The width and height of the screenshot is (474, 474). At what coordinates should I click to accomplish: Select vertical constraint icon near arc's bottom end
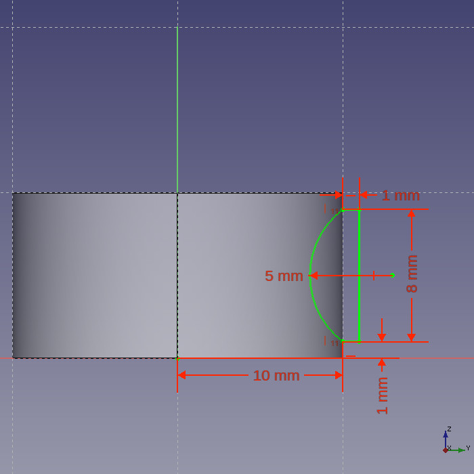pos(326,340)
